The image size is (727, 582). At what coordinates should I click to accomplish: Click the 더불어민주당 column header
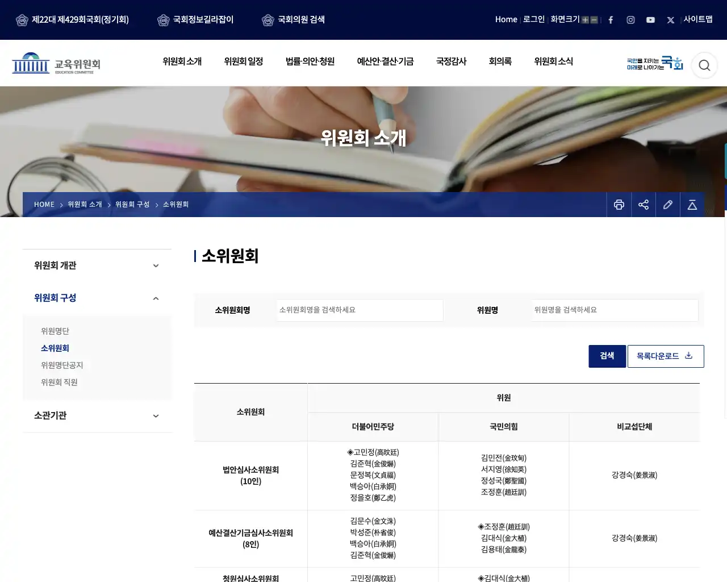point(373,427)
